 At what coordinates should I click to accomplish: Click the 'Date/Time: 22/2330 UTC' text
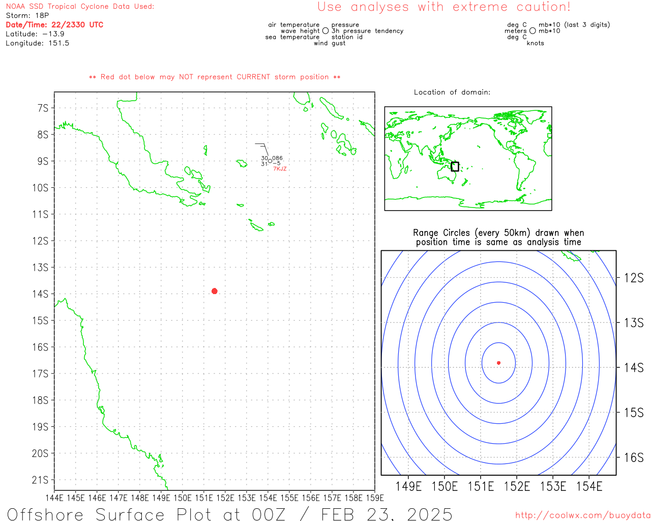pyautogui.click(x=54, y=25)
